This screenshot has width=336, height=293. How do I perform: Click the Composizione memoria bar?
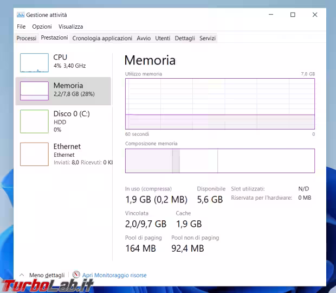click(219, 161)
